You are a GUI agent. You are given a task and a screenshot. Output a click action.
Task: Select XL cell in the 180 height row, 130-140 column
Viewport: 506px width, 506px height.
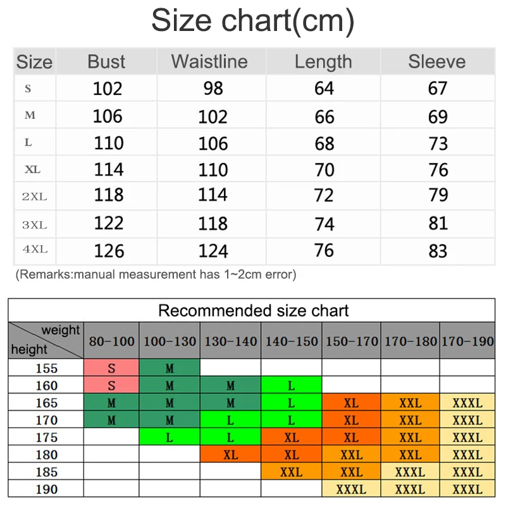point(230,455)
